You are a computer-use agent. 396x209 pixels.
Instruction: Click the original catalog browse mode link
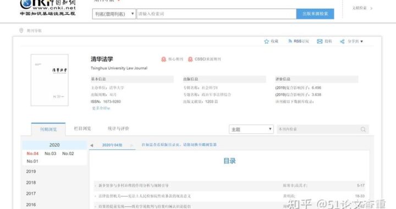click(x=179, y=145)
